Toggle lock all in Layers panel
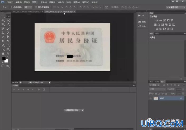186x130 pixels. click(166, 94)
